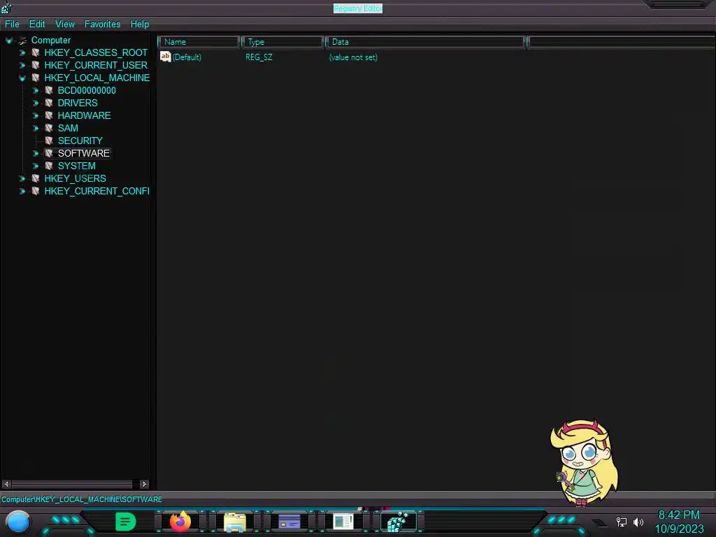716x537 pixels.
Task: Sort values by the Data column header
Action: pos(425,42)
